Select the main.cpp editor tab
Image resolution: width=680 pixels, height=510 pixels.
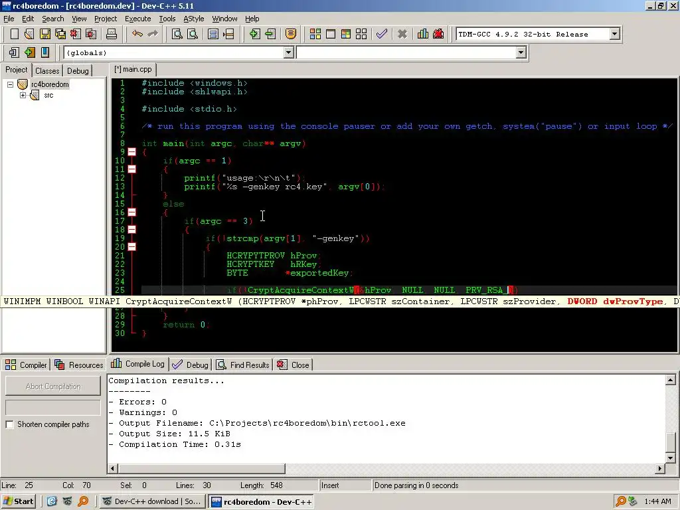point(133,69)
